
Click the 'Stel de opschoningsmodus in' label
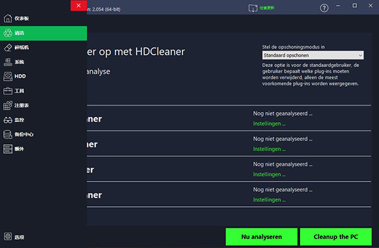294,47
